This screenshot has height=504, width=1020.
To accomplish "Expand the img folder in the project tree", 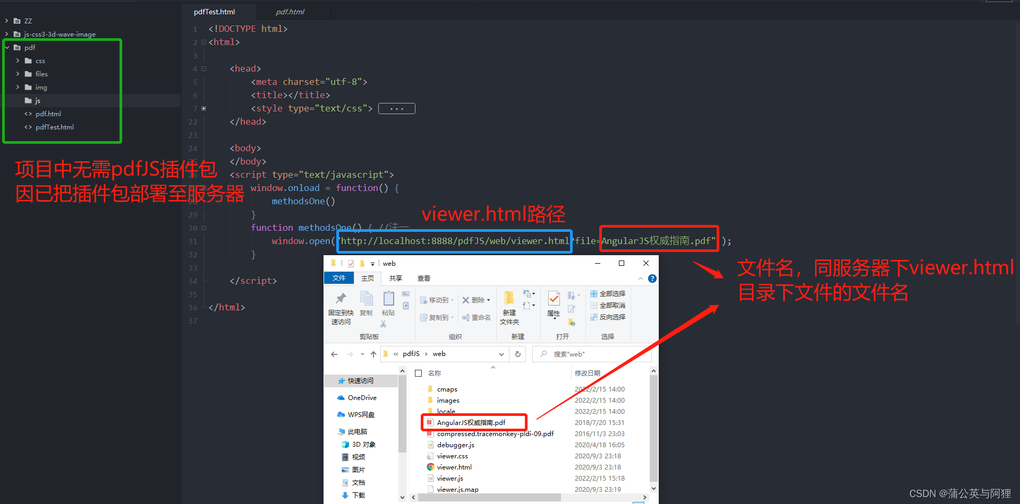I will tap(18, 87).
